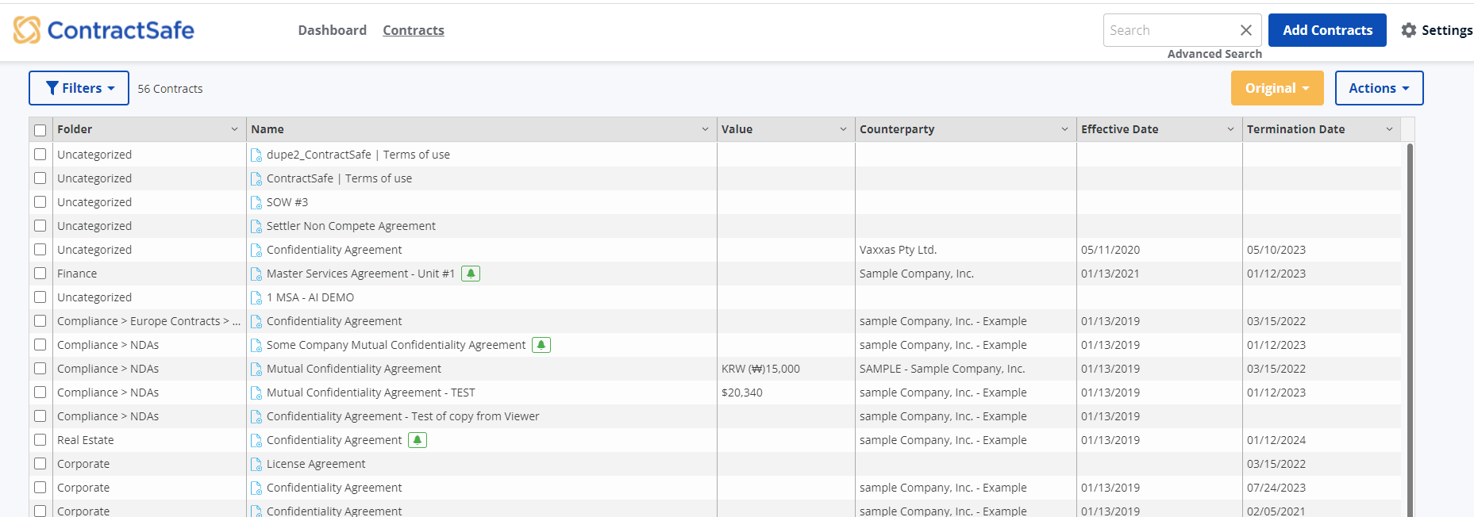Click document icon beside Test of copy from Viewer

click(256, 416)
